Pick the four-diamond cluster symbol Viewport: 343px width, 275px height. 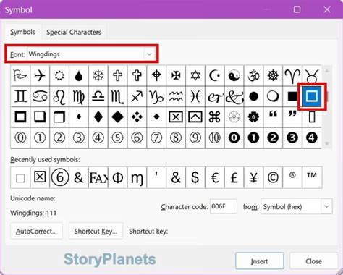[x=137, y=117]
